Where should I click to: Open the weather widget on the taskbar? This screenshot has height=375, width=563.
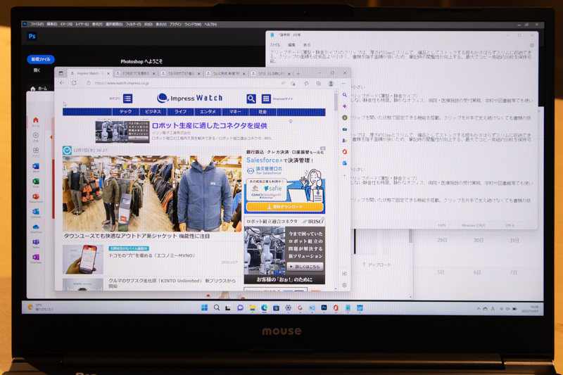pos(40,307)
